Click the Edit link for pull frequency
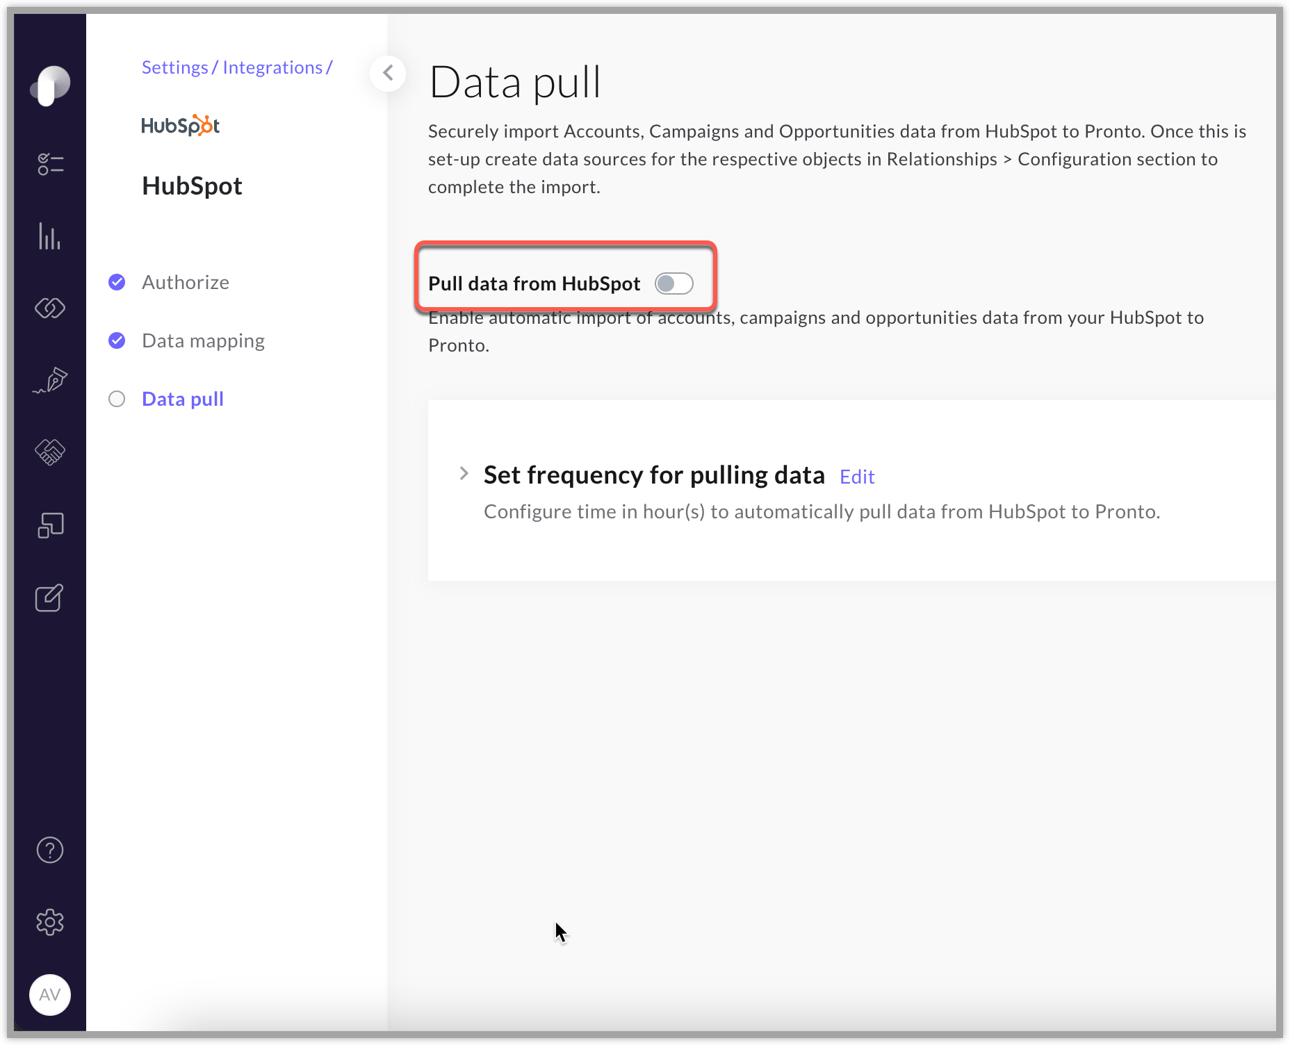This screenshot has width=1290, height=1045. click(857, 477)
